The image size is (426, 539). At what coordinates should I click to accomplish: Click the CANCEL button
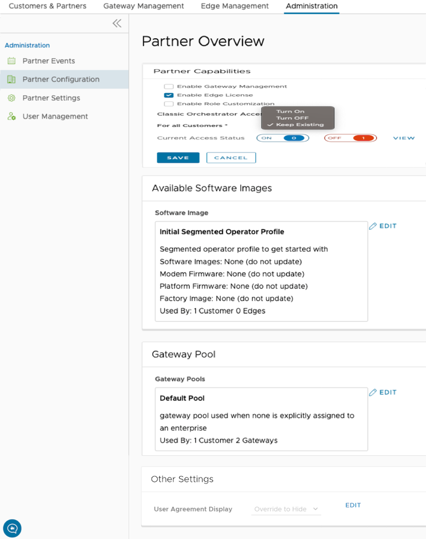[231, 158]
